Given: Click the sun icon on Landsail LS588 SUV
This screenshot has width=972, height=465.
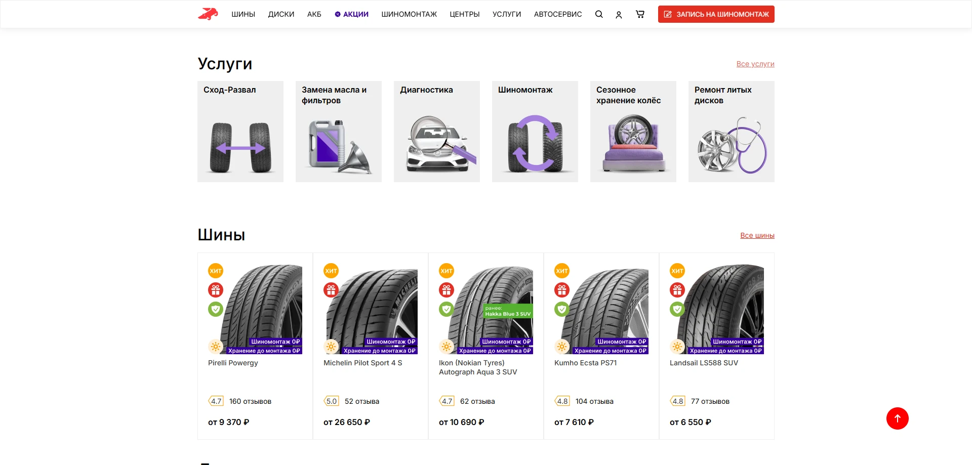Looking at the screenshot, I should 677,347.
